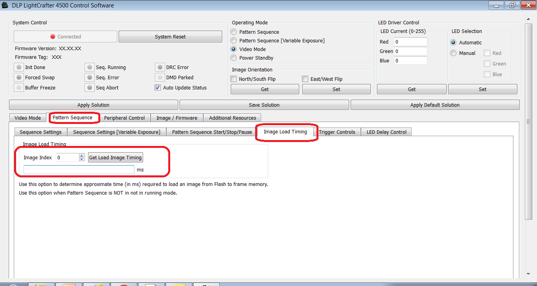This screenshot has height=286, width=537.
Task: Get the LED Driver Control values
Action: click(412, 89)
